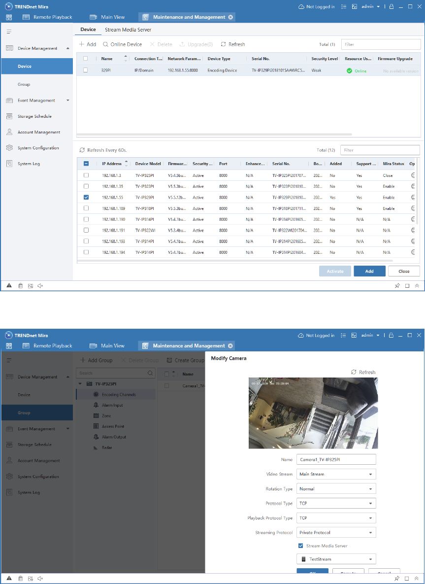This screenshot has height=584, width=425.
Task: Select the Device tab next to Stream Media Server
Action: pyautogui.click(x=88, y=30)
